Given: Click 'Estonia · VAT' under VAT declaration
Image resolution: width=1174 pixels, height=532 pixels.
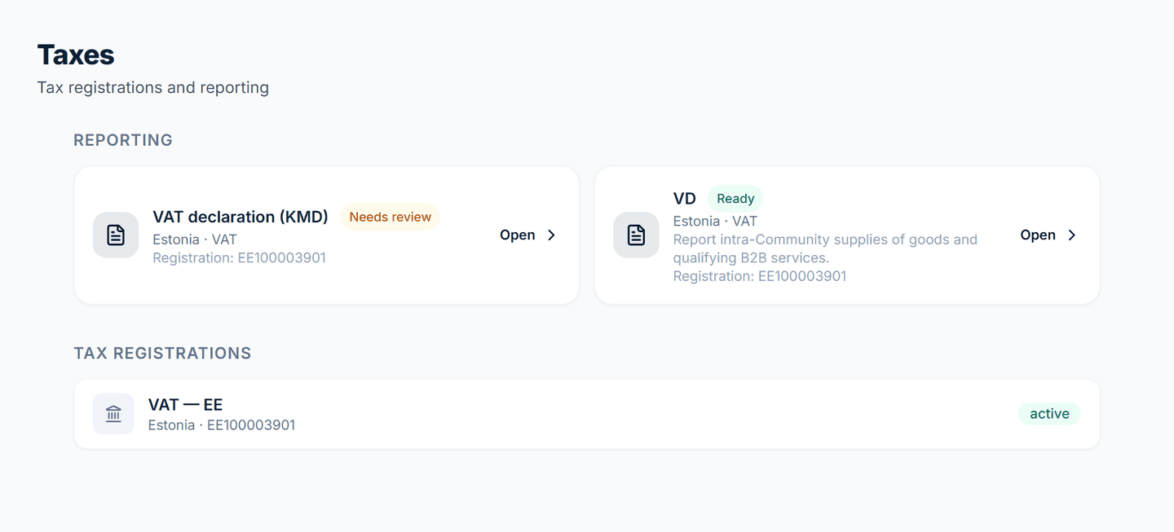Looking at the screenshot, I should (x=195, y=240).
